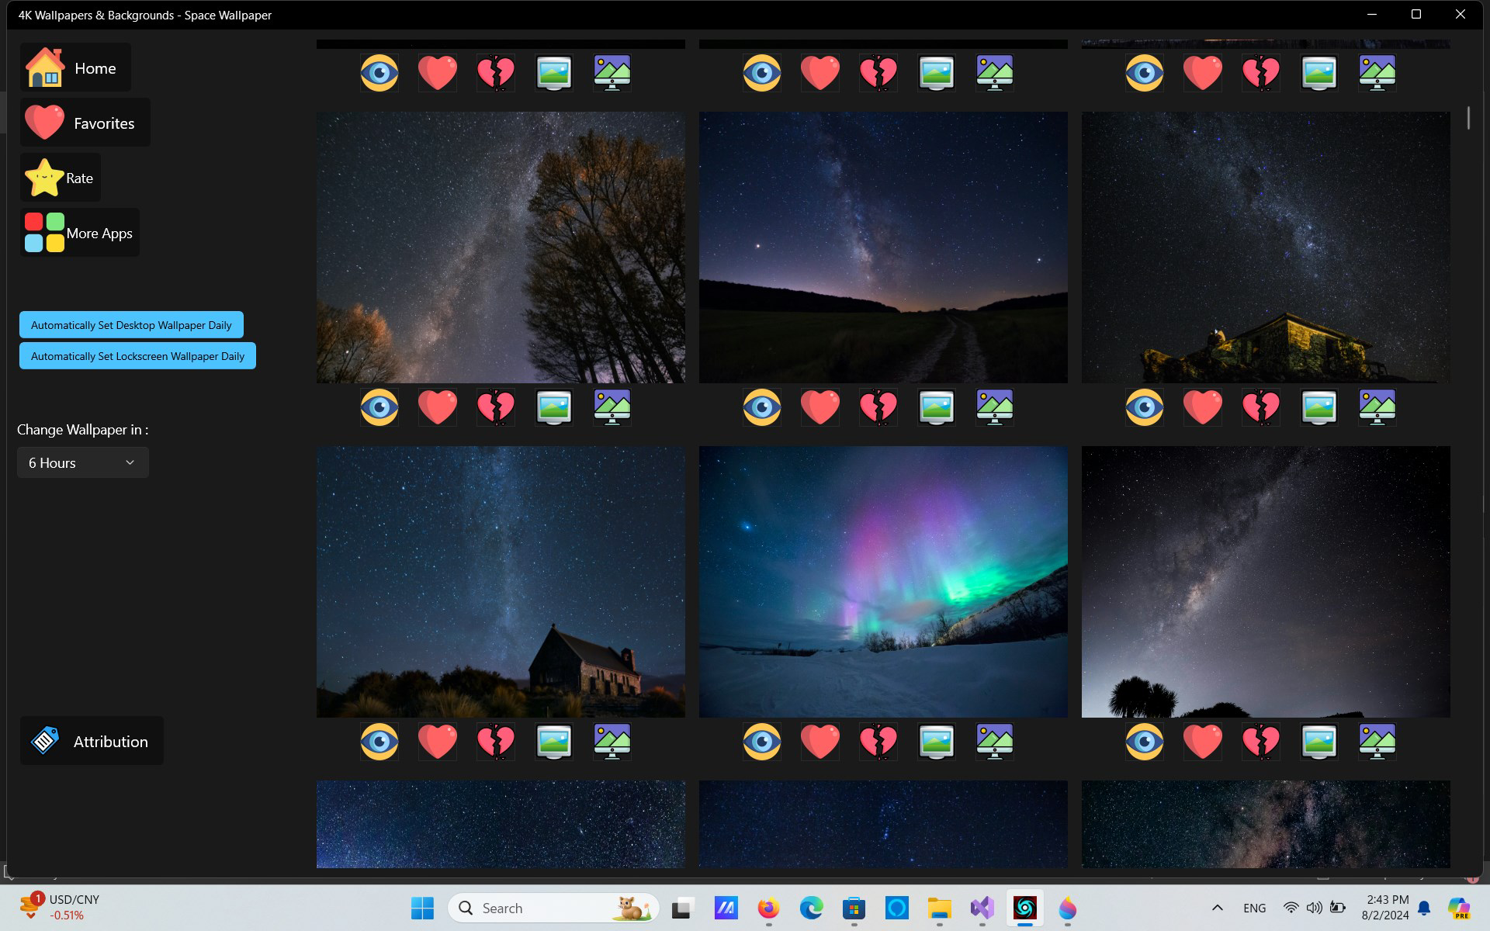The width and height of the screenshot is (1490, 931).
Task: Set church wallpaper using monitor landscape icon
Action: click(612, 742)
